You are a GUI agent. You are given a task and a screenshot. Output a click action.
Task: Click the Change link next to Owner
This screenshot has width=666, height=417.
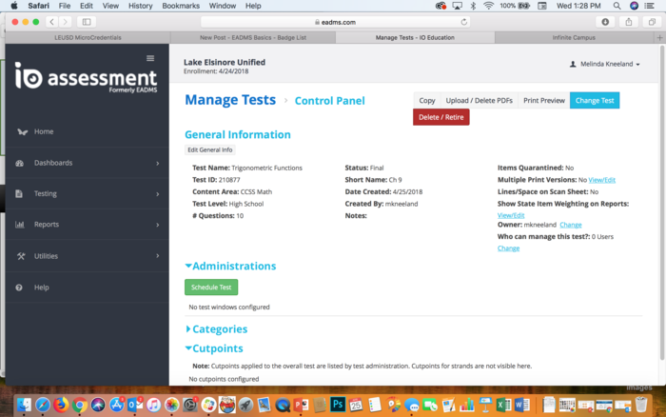[571, 225]
